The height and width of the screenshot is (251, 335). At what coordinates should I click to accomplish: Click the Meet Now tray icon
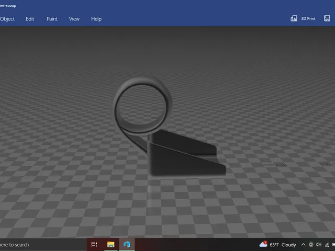[x=311, y=244]
